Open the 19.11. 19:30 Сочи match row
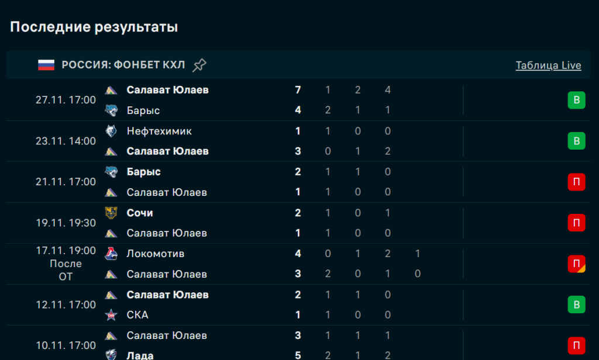 [234, 223]
